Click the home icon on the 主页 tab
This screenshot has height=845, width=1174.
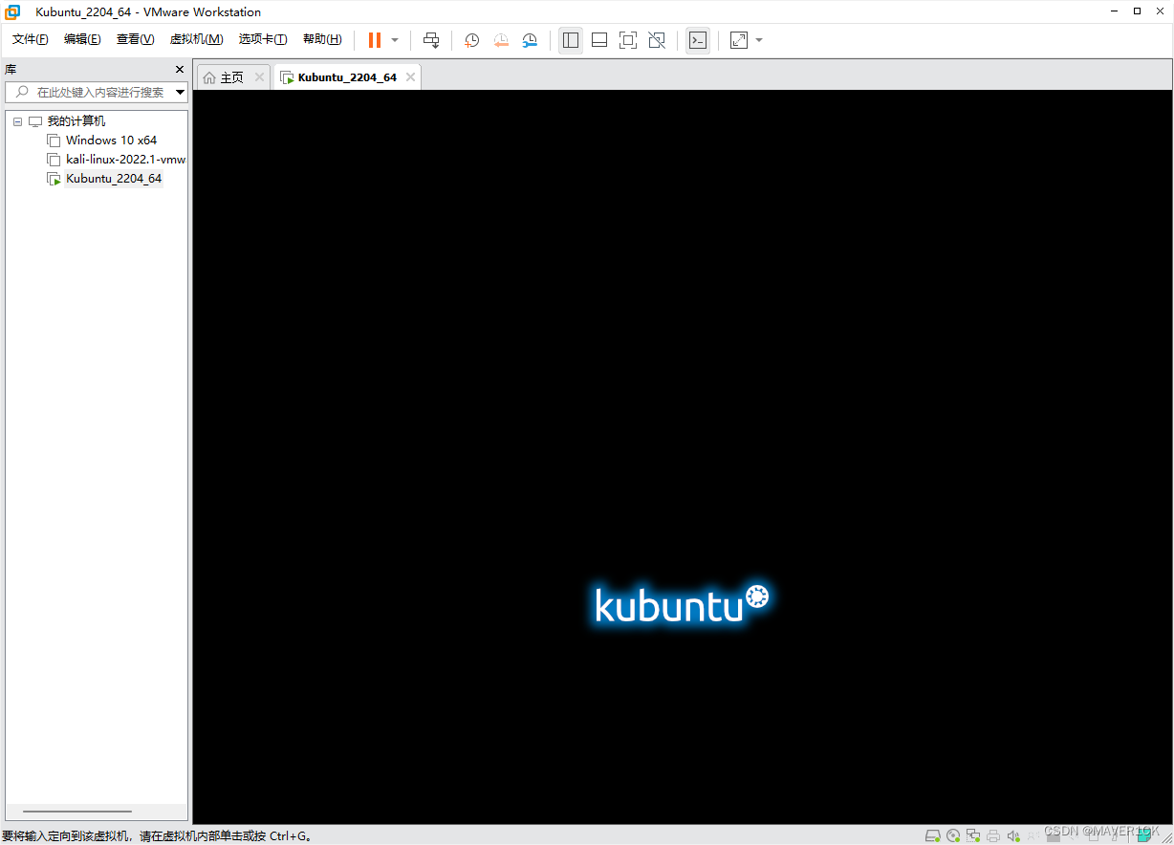209,77
